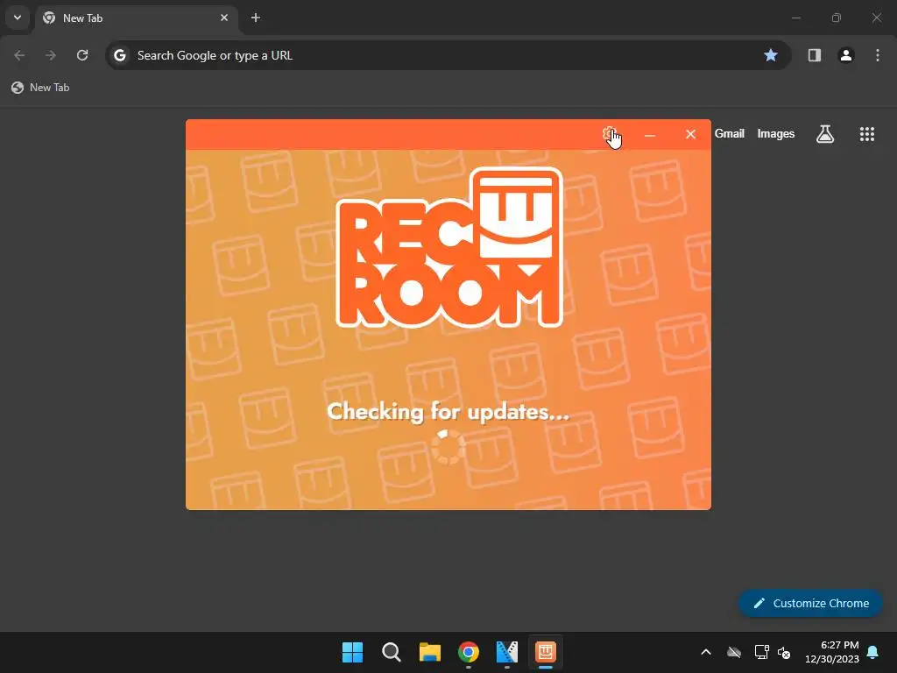
Task: Open a new tab with plus button
Action: click(x=256, y=18)
